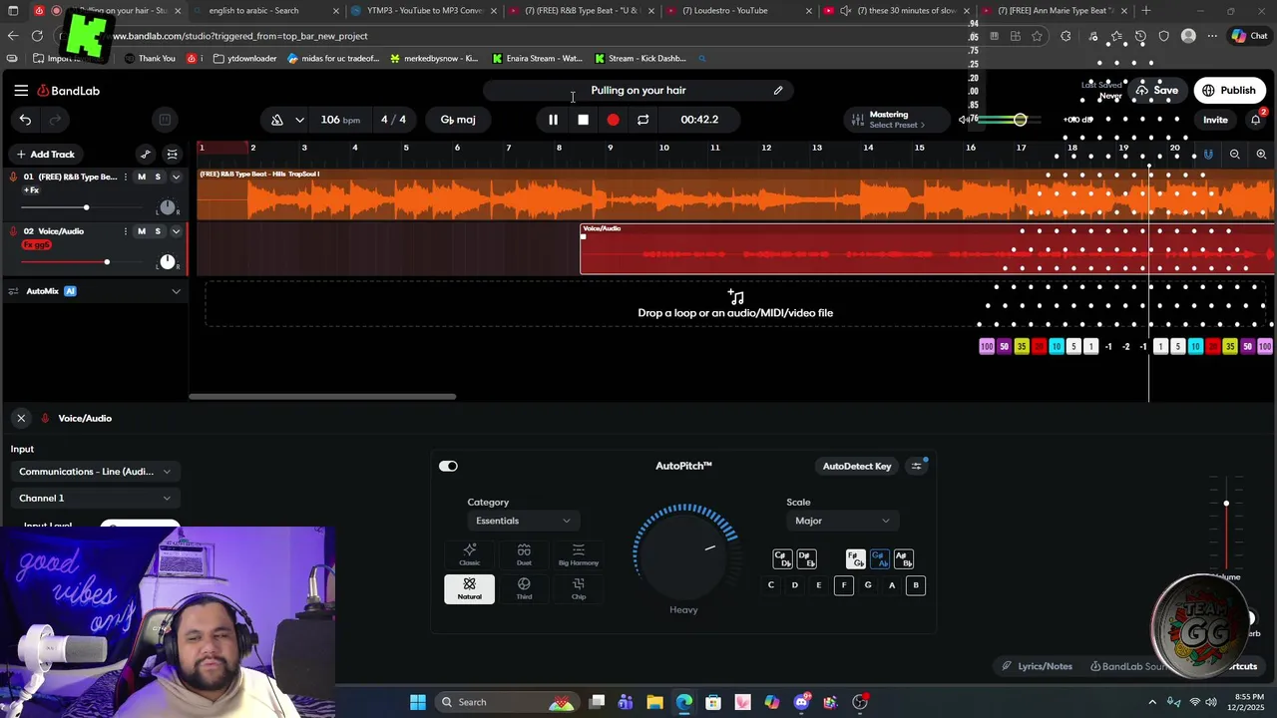Open the Enaira Stream bookmark
This screenshot has width=1277, height=718.
[x=537, y=59]
